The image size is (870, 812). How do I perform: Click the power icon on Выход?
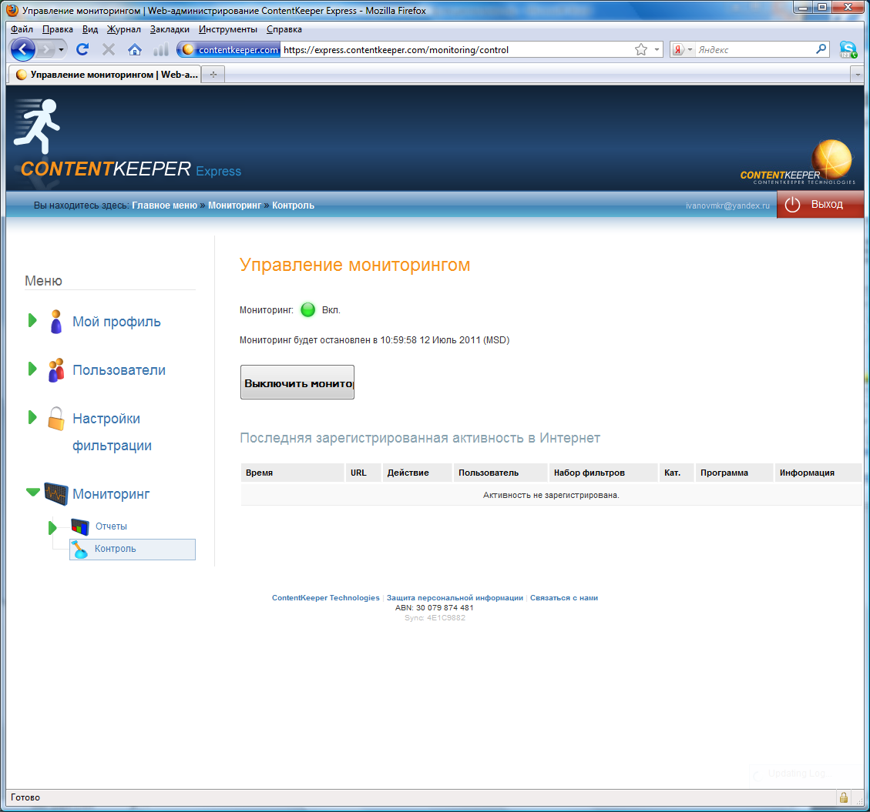tap(792, 205)
